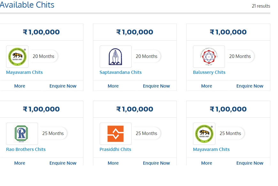Image resolution: width=278 pixels, height=186 pixels.
Task: Follow the Saptavandana Chits link
Action: [x=120, y=72]
